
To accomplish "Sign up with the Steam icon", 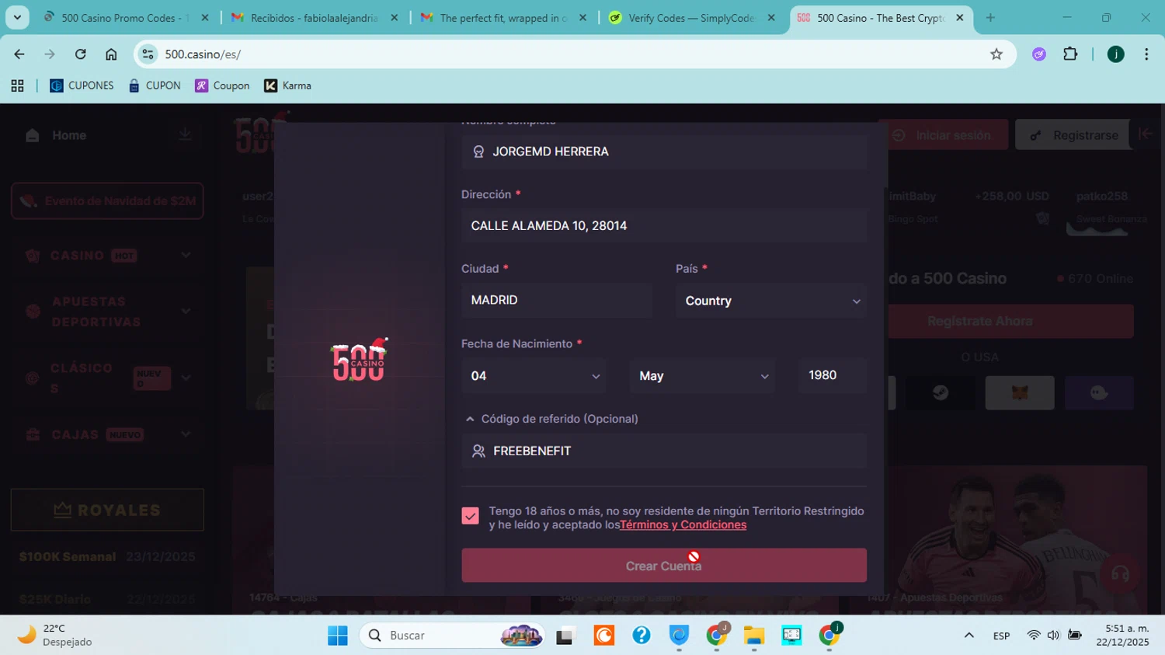I will [x=940, y=393].
